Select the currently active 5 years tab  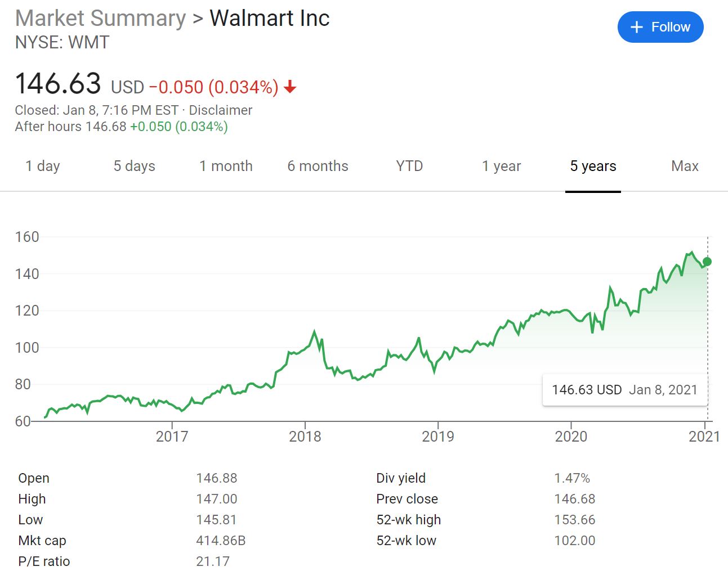pyautogui.click(x=592, y=166)
